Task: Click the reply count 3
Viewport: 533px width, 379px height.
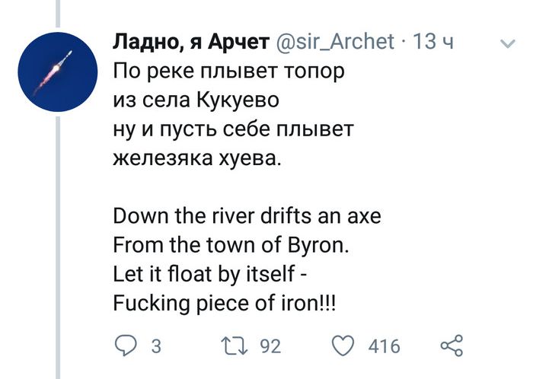Action: tap(156, 347)
